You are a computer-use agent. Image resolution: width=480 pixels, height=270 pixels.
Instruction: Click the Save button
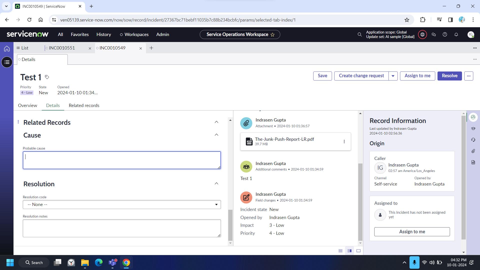point(322,76)
